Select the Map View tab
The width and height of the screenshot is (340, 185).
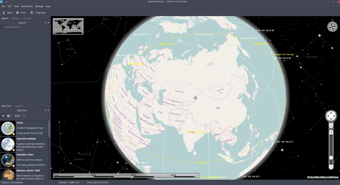pyautogui.click(x=6, y=106)
